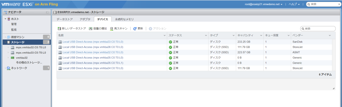
Task: Click the disk icon for the vmhba35:C0:T0:L1 row
Action: [60, 63]
